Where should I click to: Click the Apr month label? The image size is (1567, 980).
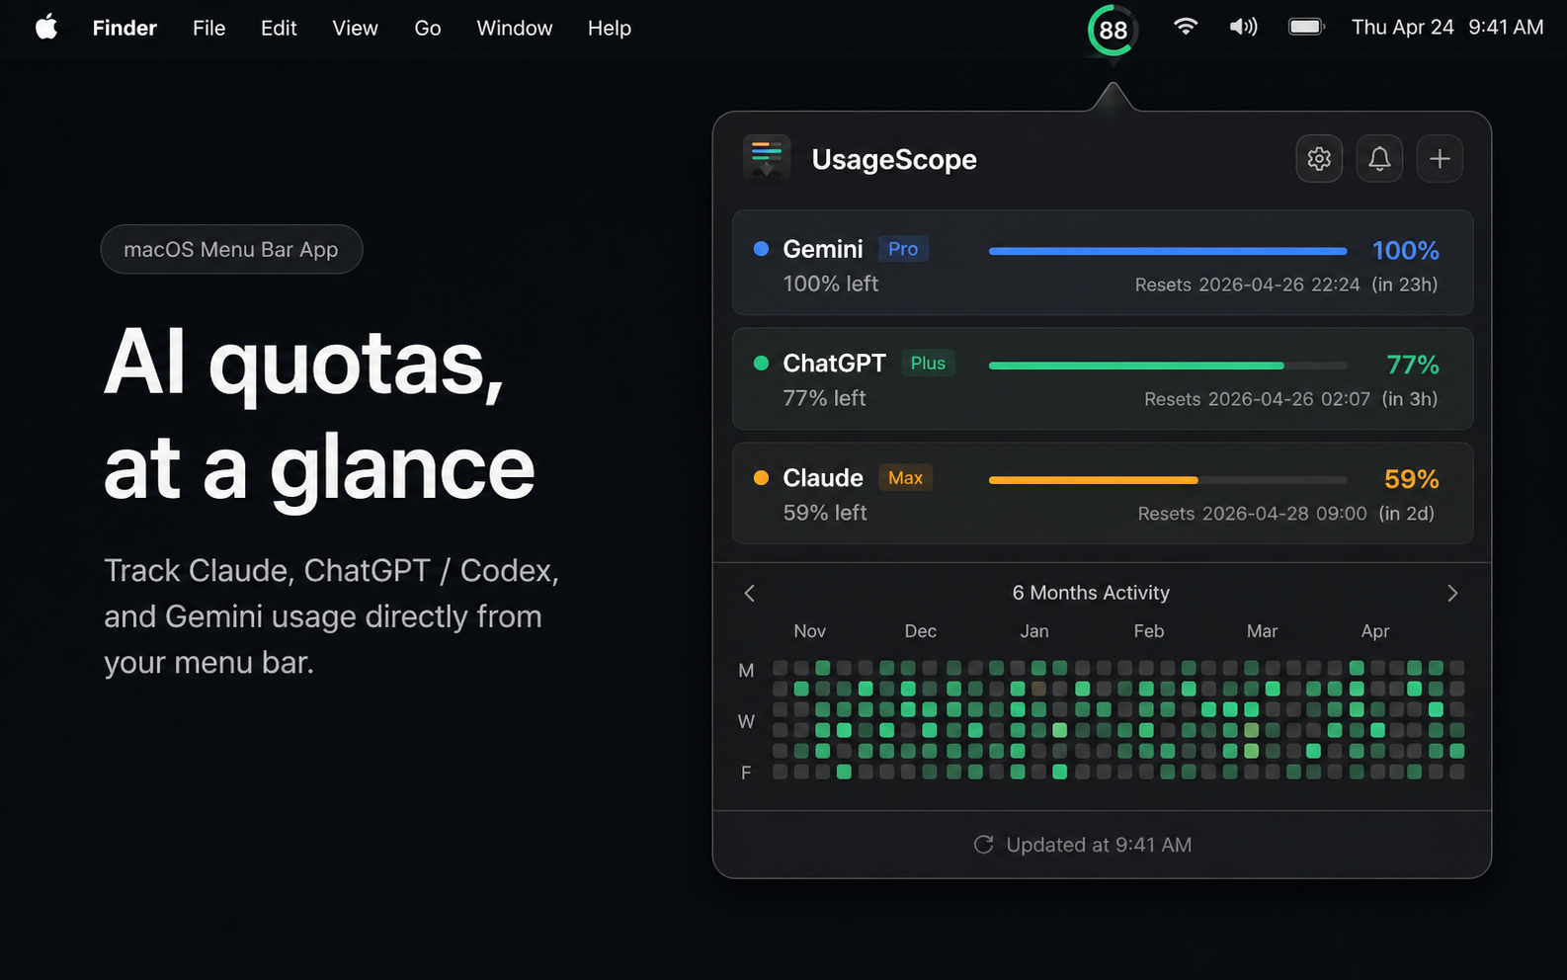click(1375, 631)
